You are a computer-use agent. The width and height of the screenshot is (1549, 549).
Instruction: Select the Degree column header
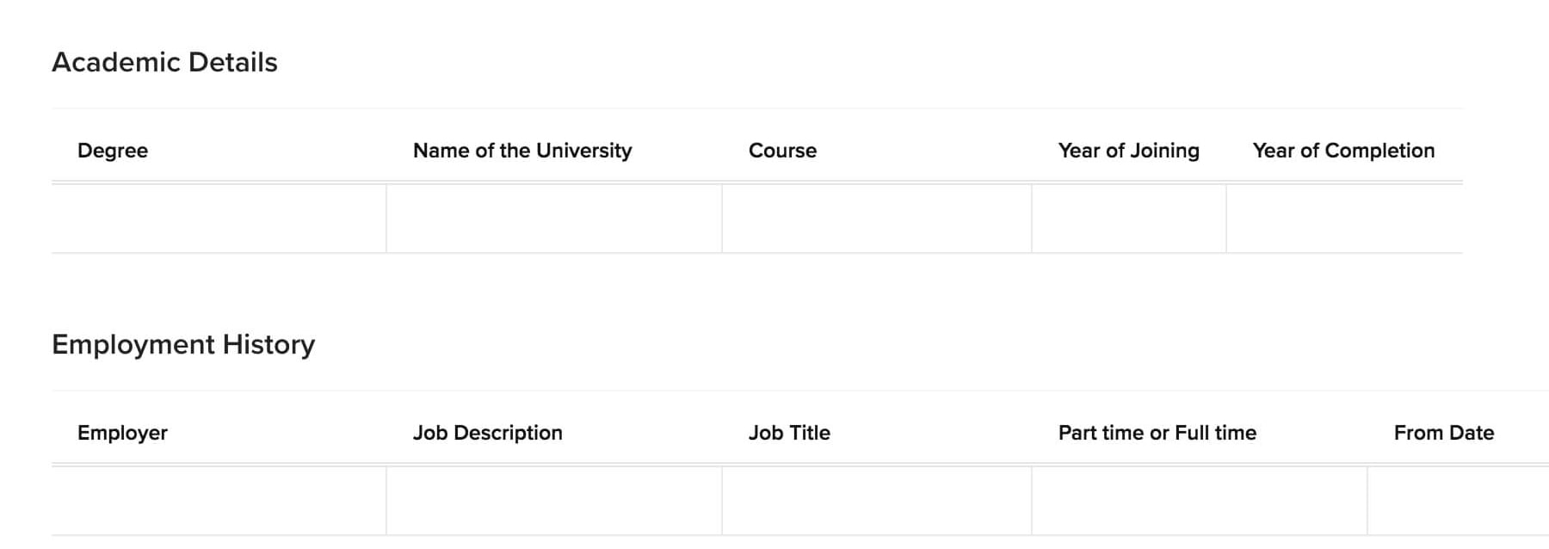pos(113,151)
